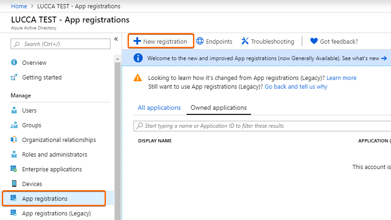Collapse the sidebar with double chevron
The width and height of the screenshot is (391, 220).
tap(116, 39)
